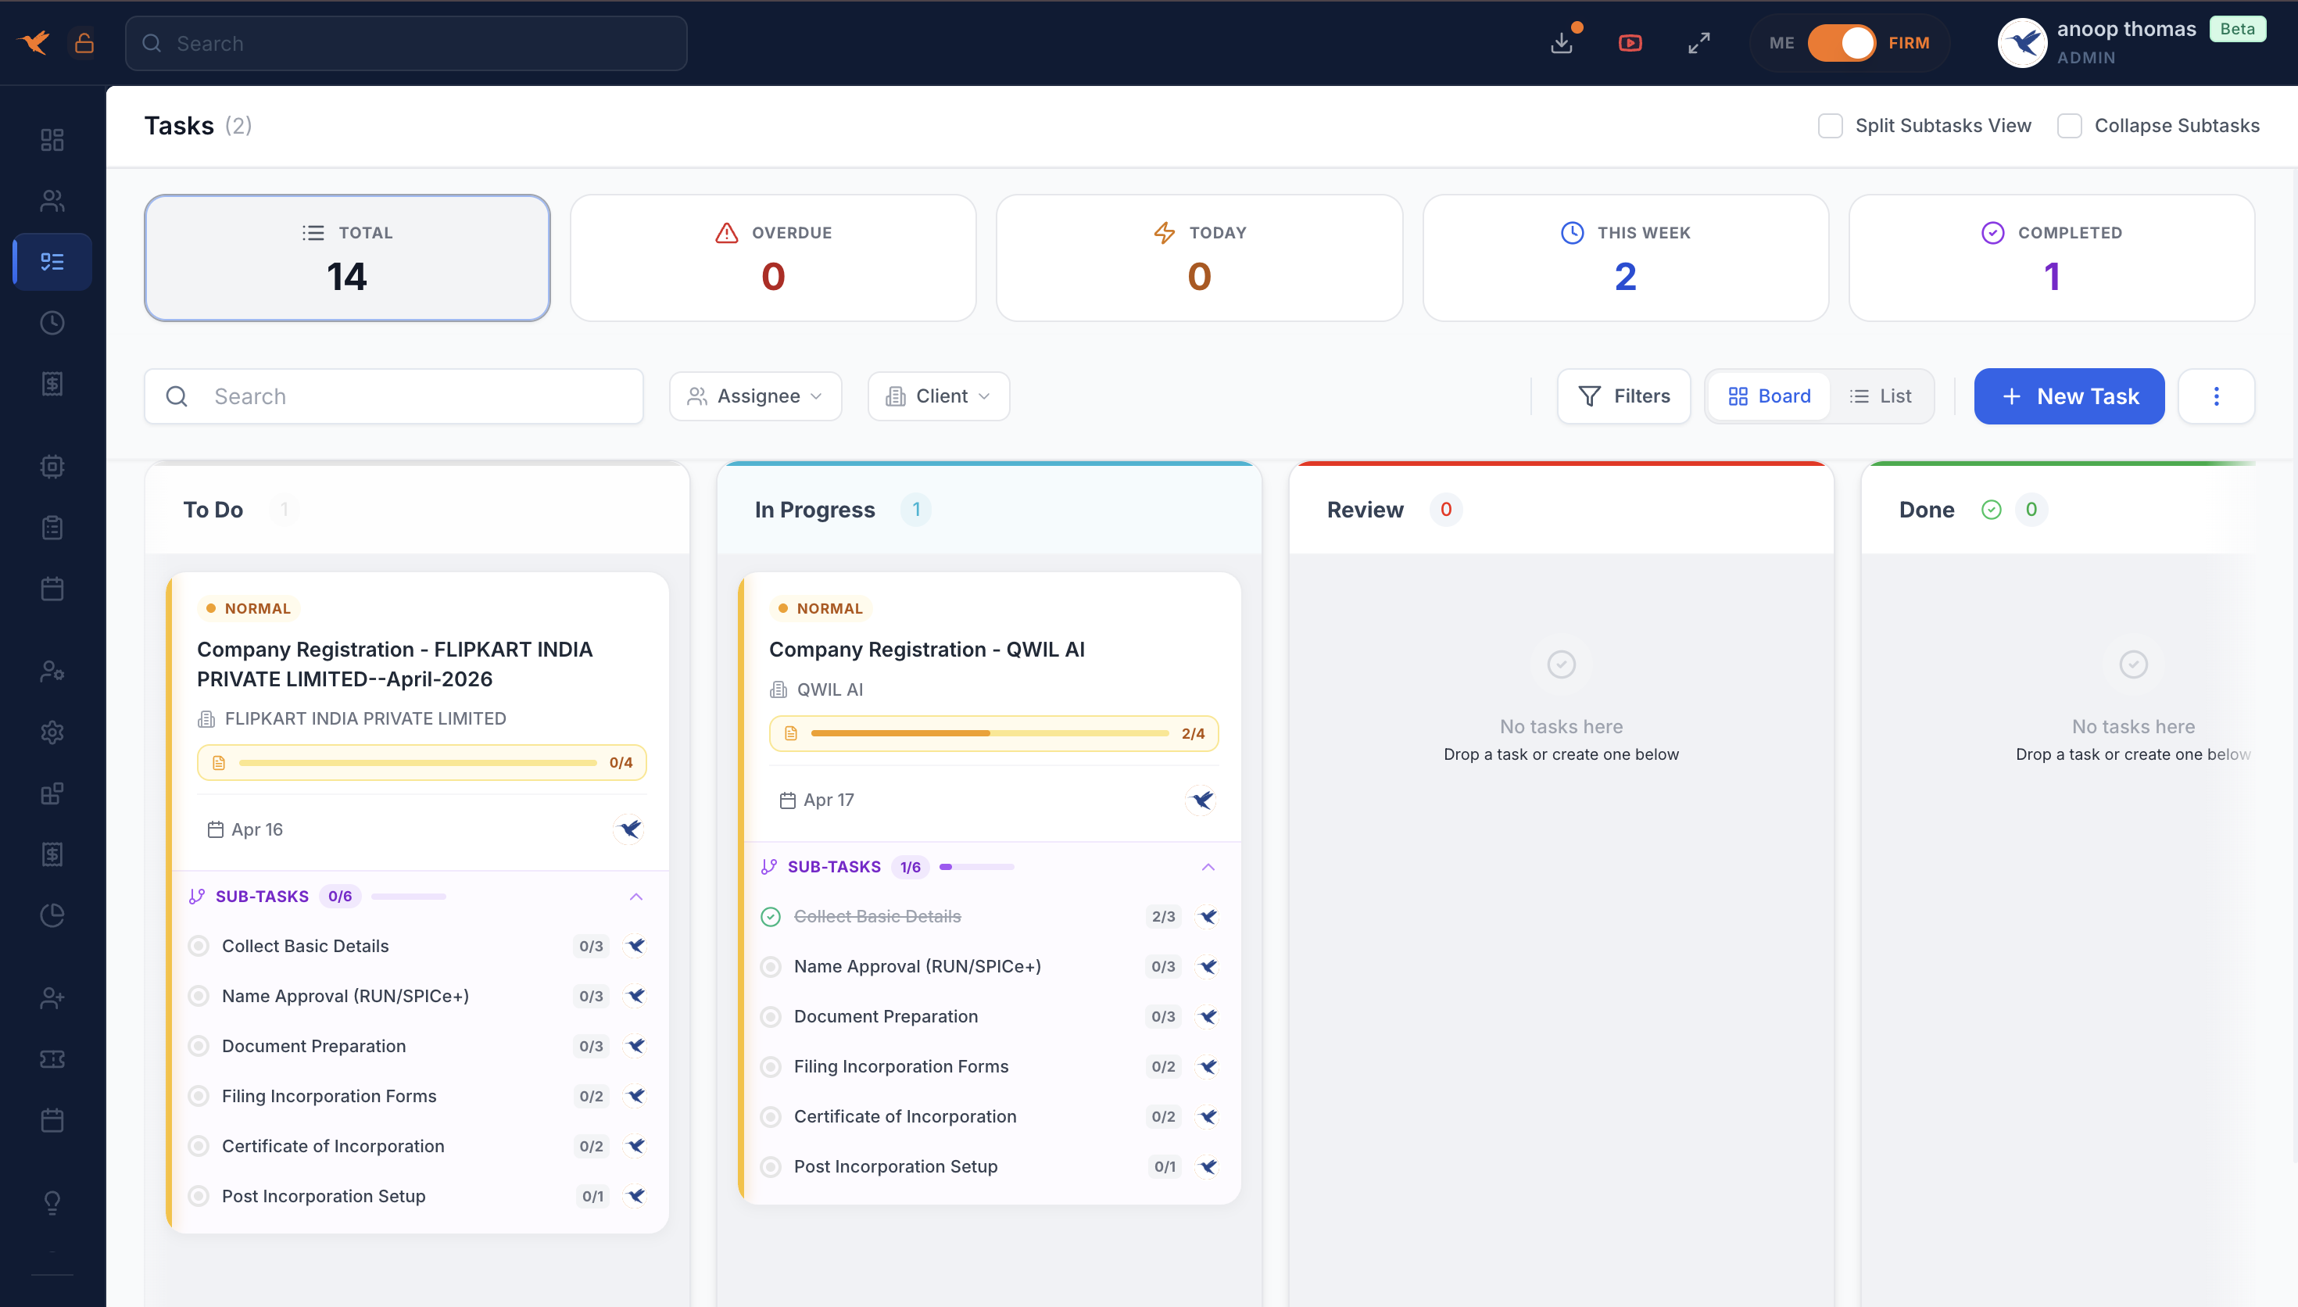Enable the Collapse Subtasks checkbox
The image size is (2298, 1307).
click(2069, 126)
